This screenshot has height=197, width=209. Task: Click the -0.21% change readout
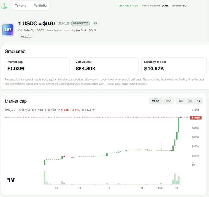[76, 110]
